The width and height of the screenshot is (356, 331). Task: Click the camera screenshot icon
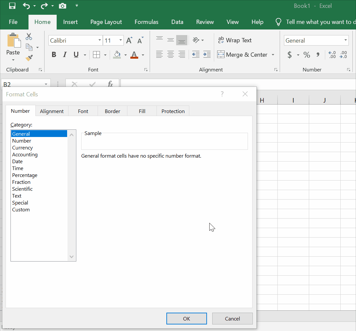pos(63,6)
